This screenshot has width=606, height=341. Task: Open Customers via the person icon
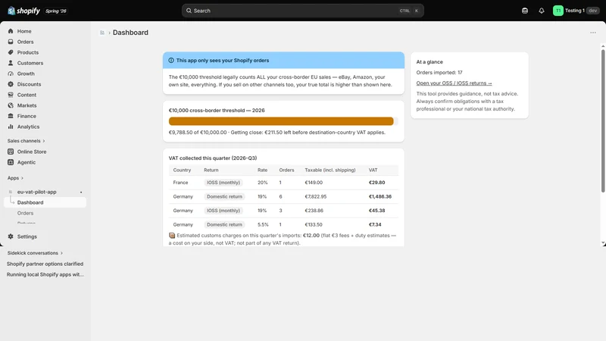pos(11,63)
